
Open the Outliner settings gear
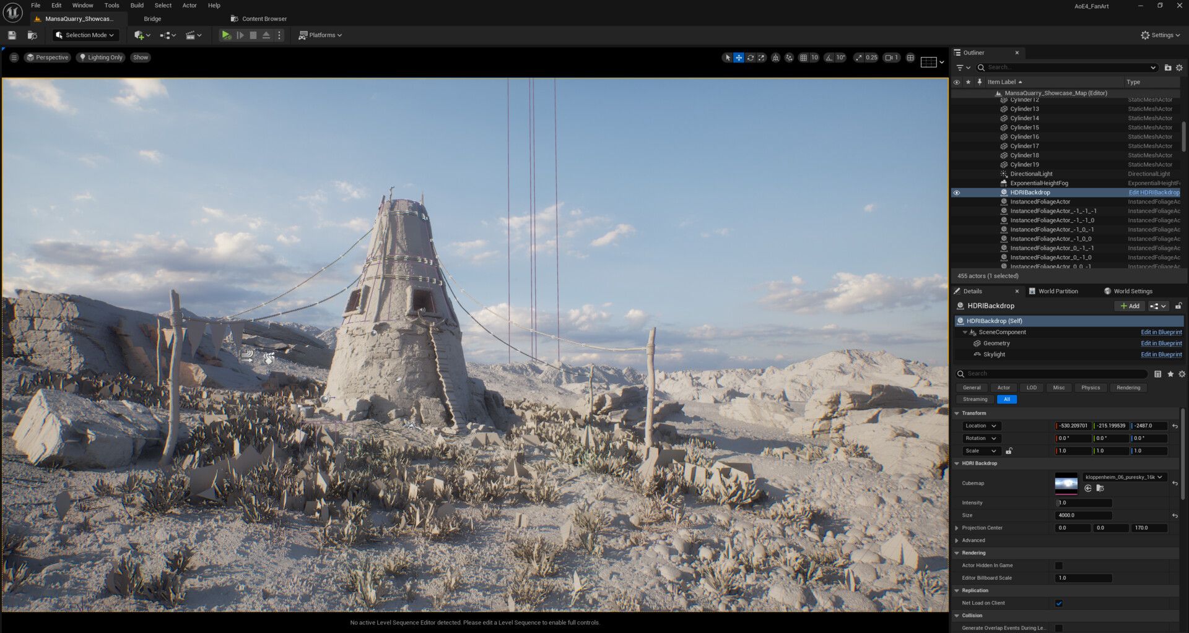1180,67
